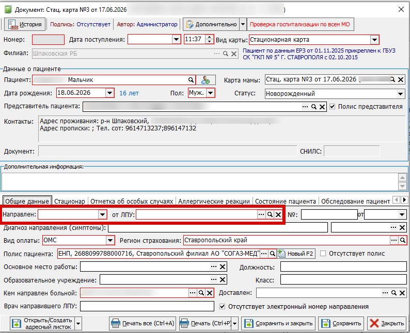
Task: Click Новый F2 policy button
Action: coord(296,254)
